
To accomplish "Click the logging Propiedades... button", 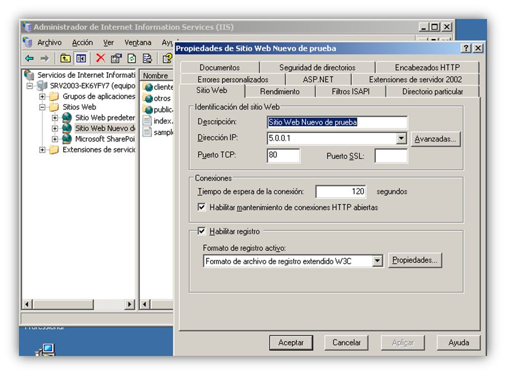I will 415,260.
